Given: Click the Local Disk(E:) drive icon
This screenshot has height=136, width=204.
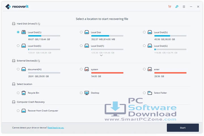Looking at the screenshot, I should 24,46.
